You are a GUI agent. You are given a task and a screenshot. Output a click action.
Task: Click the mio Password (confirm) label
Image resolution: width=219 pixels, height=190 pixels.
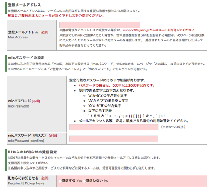click(26, 141)
